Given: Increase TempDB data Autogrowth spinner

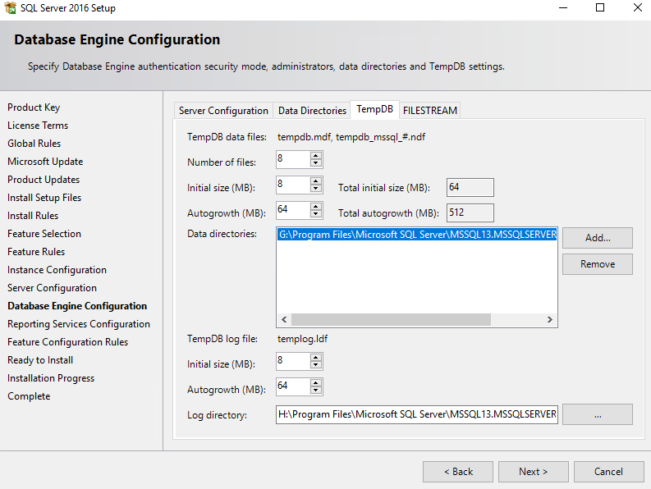Looking at the screenshot, I should click(x=315, y=207).
